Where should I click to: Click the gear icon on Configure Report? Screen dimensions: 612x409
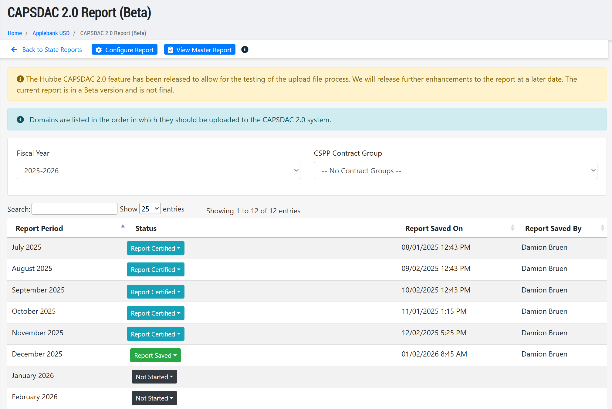[x=99, y=50]
